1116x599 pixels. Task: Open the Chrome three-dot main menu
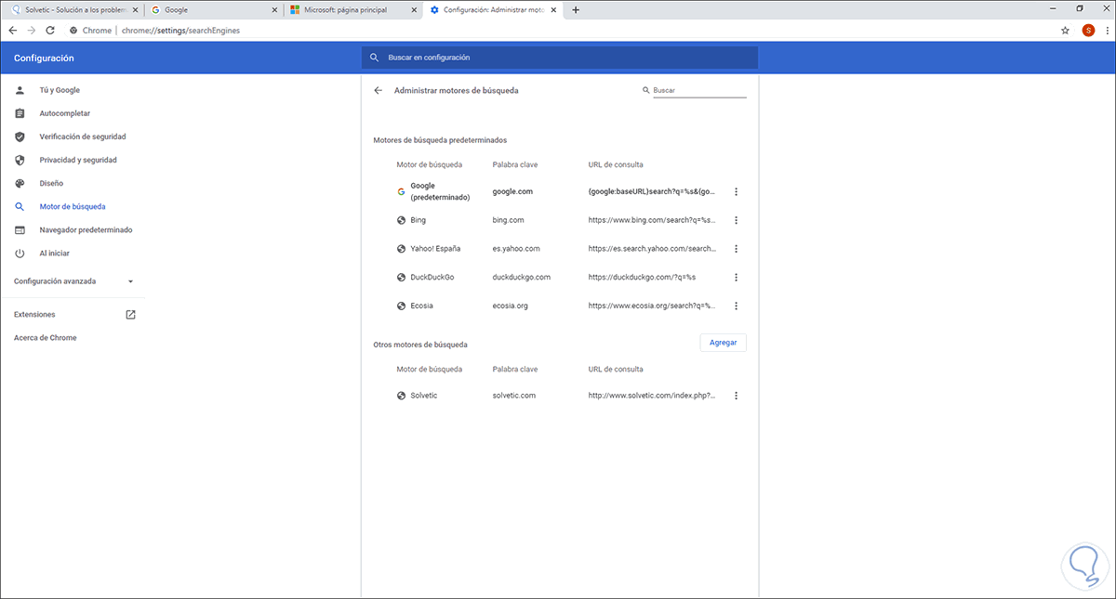tap(1107, 30)
